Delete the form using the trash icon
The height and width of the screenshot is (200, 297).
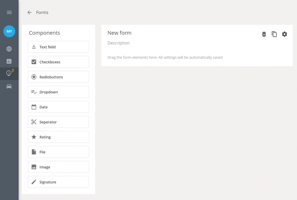[x=264, y=34]
